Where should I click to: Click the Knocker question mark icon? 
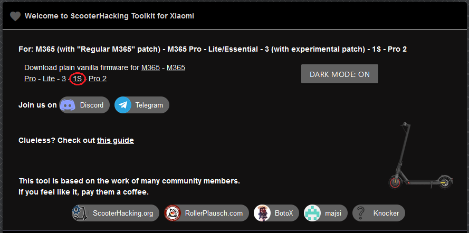coord(361,213)
